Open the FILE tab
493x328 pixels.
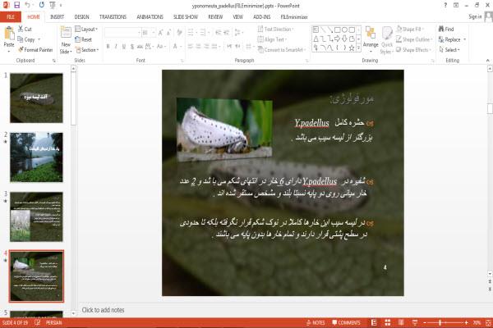pyautogui.click(x=11, y=16)
